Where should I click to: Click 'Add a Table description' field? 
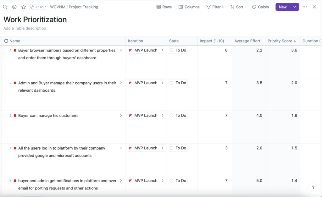click(25, 28)
